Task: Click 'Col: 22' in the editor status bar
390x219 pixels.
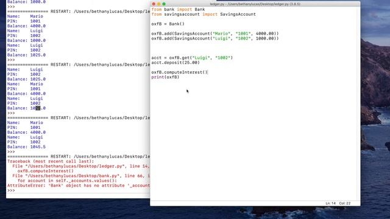Action: tap(345, 203)
